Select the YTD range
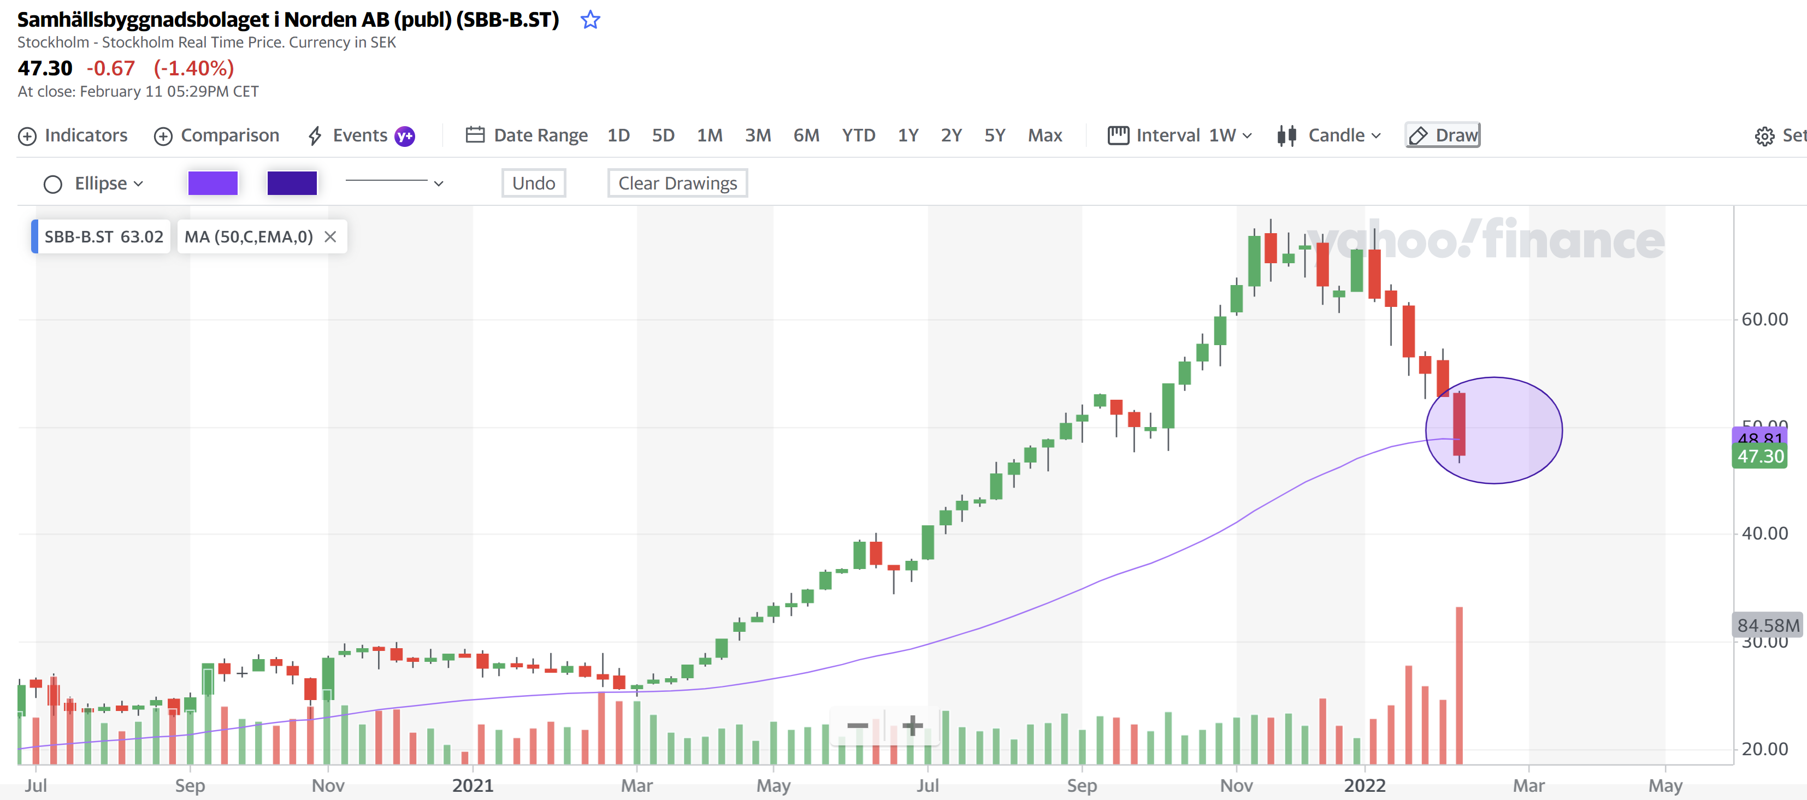Viewport: 1807px width, 800px height. pos(858,135)
